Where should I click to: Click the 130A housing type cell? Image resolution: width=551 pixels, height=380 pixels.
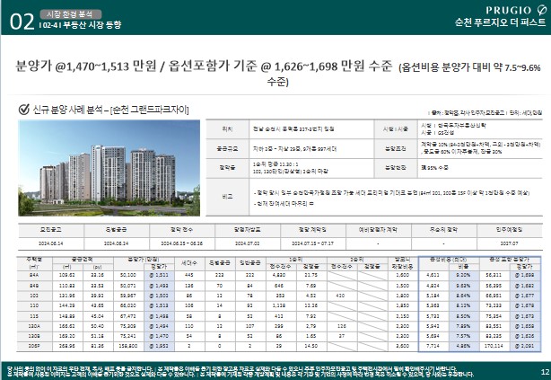pyautogui.click(x=34, y=326)
